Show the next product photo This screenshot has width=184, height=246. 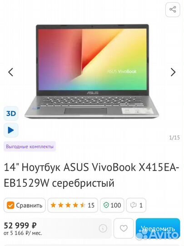[173, 72]
